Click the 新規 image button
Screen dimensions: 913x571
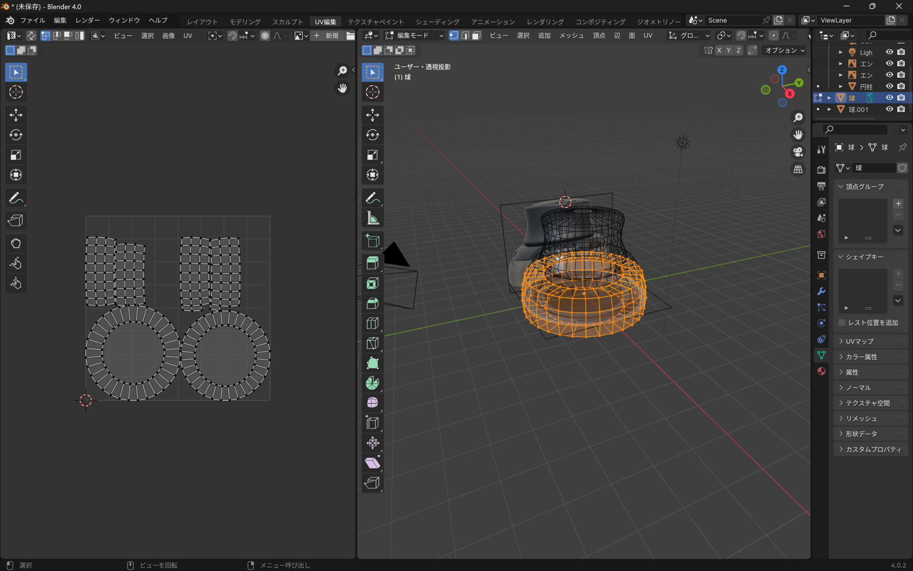[327, 35]
